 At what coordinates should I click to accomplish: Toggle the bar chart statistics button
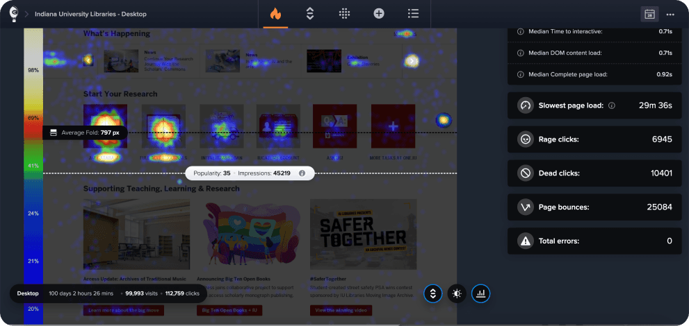click(480, 293)
